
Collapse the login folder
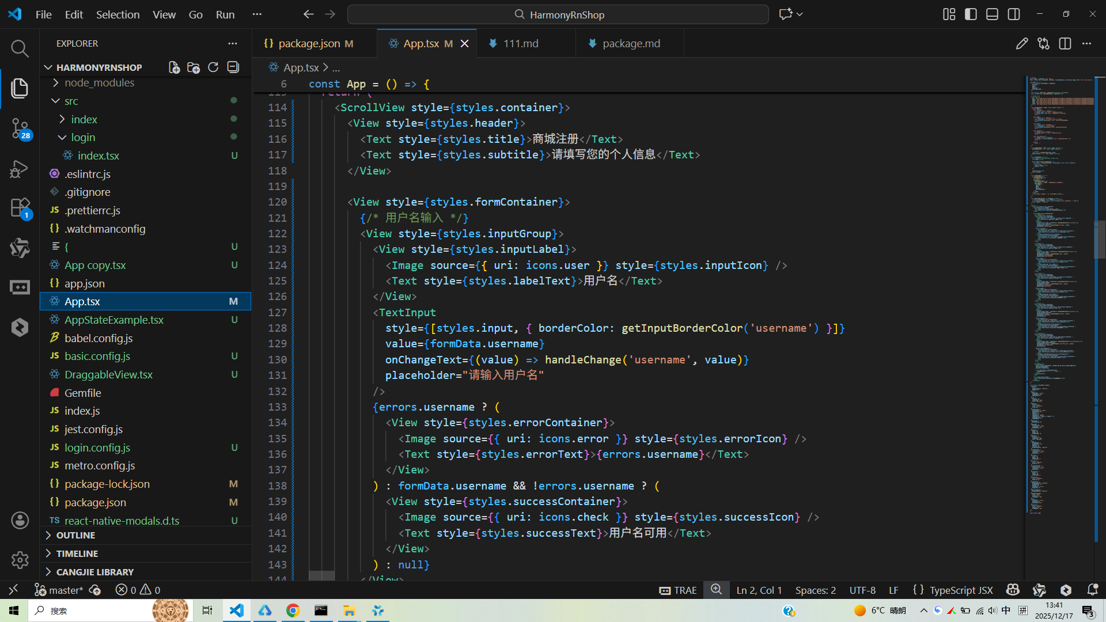click(83, 138)
